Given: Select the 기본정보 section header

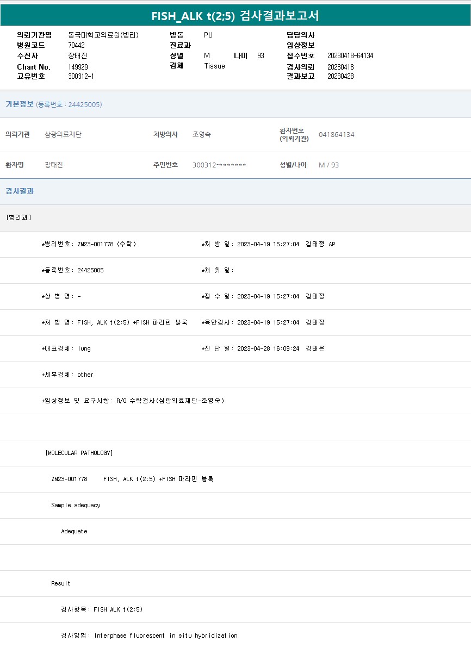Looking at the screenshot, I should (x=20, y=104).
